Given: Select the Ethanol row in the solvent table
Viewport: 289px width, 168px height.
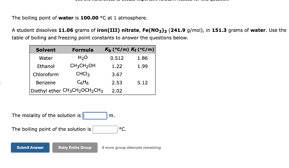Looking at the screenshot, I should point(46,66).
